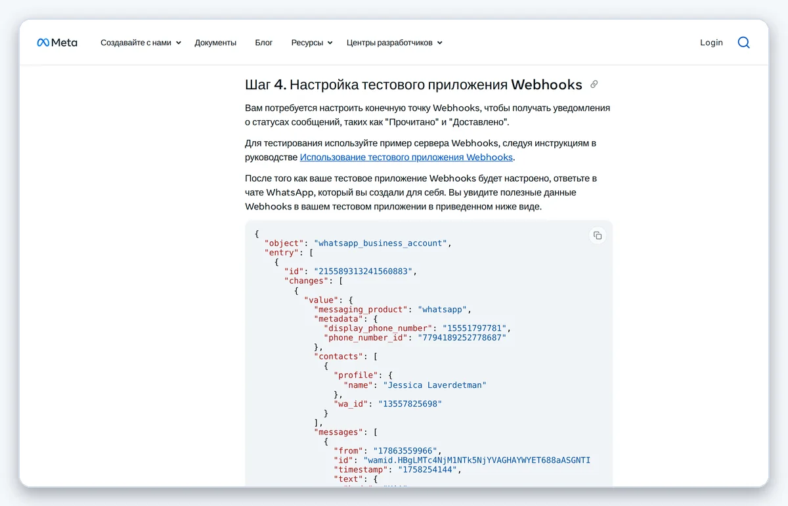Select "whatsapp_business_account" value in code

click(382, 243)
